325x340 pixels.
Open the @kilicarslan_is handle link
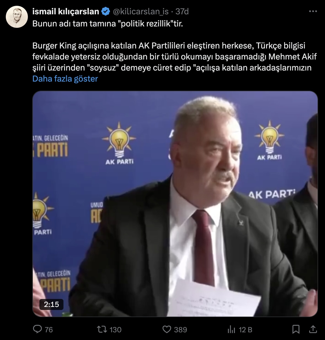pos(140,12)
